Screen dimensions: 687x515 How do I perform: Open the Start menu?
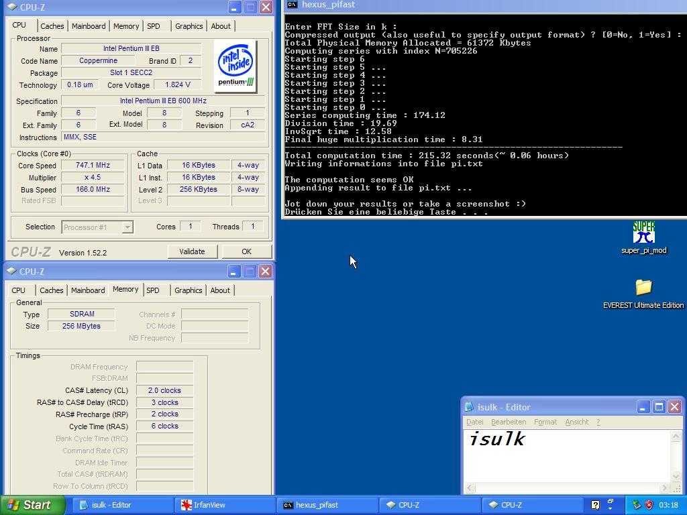pos(33,505)
